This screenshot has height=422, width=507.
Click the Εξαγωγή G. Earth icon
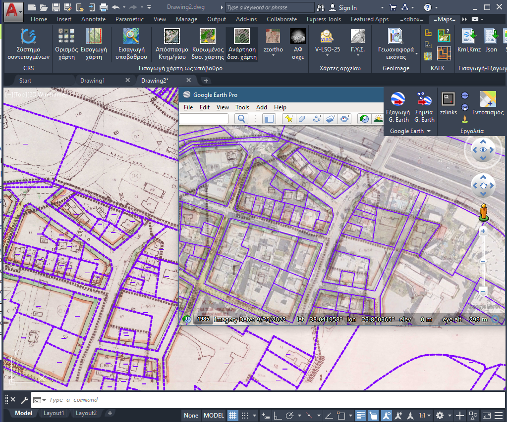coord(397,99)
